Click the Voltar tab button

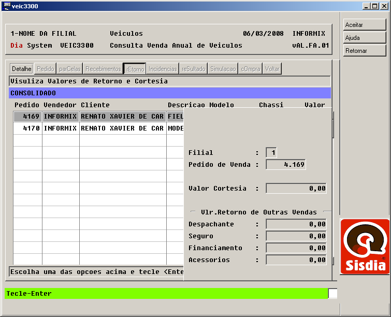tap(272, 68)
